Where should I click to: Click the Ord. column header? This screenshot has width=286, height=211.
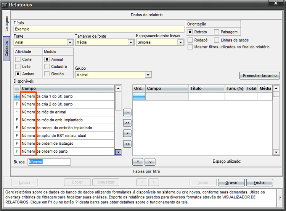tap(139, 89)
